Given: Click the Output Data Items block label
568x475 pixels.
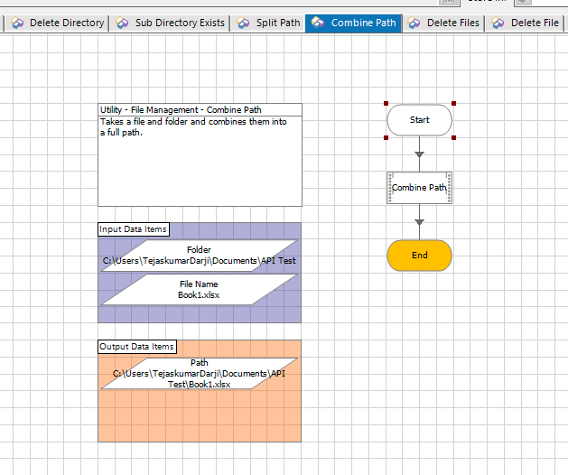Looking at the screenshot, I should tap(137, 347).
